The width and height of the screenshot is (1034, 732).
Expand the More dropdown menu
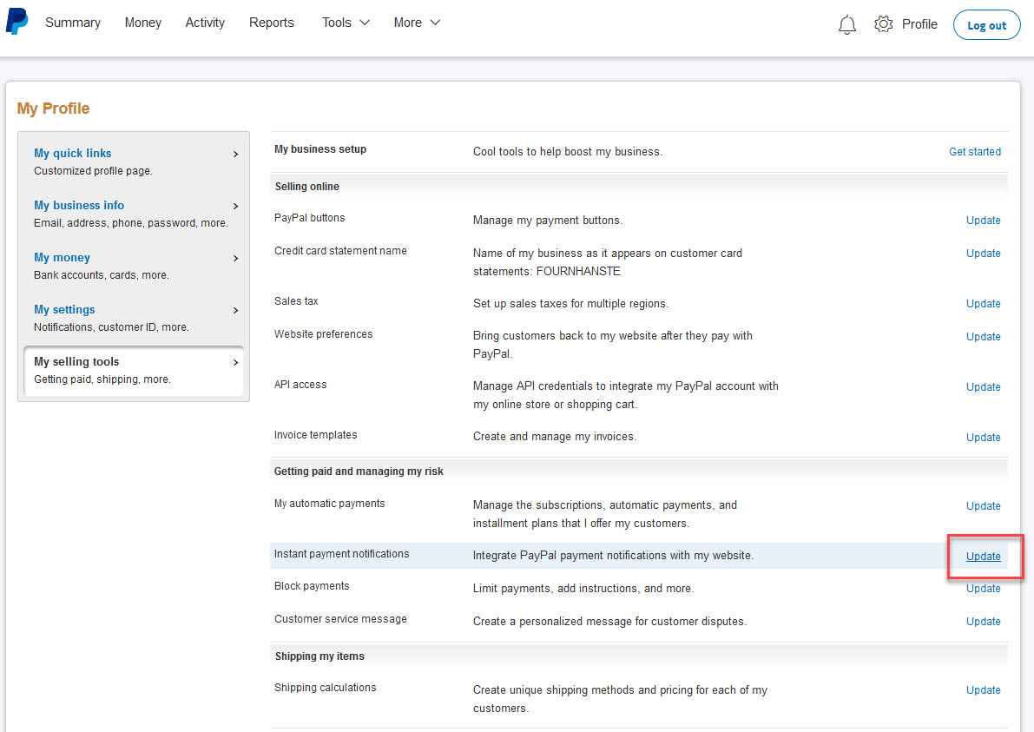[417, 23]
